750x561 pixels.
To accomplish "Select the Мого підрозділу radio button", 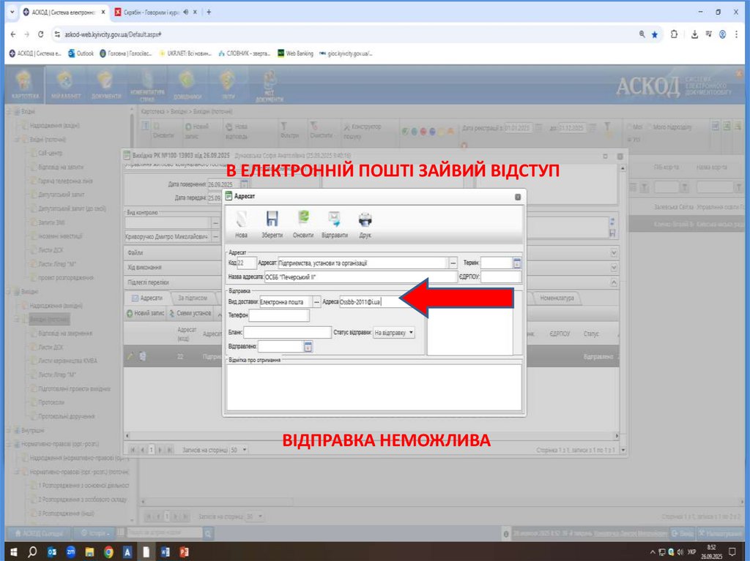I will coord(650,127).
